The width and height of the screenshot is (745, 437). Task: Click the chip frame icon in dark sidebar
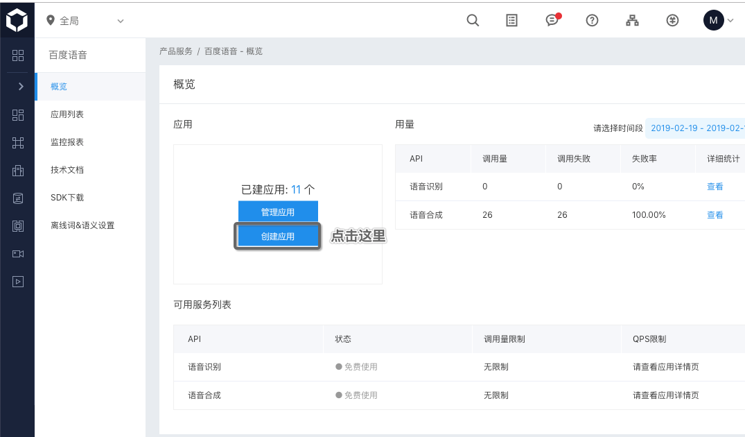pyautogui.click(x=17, y=226)
